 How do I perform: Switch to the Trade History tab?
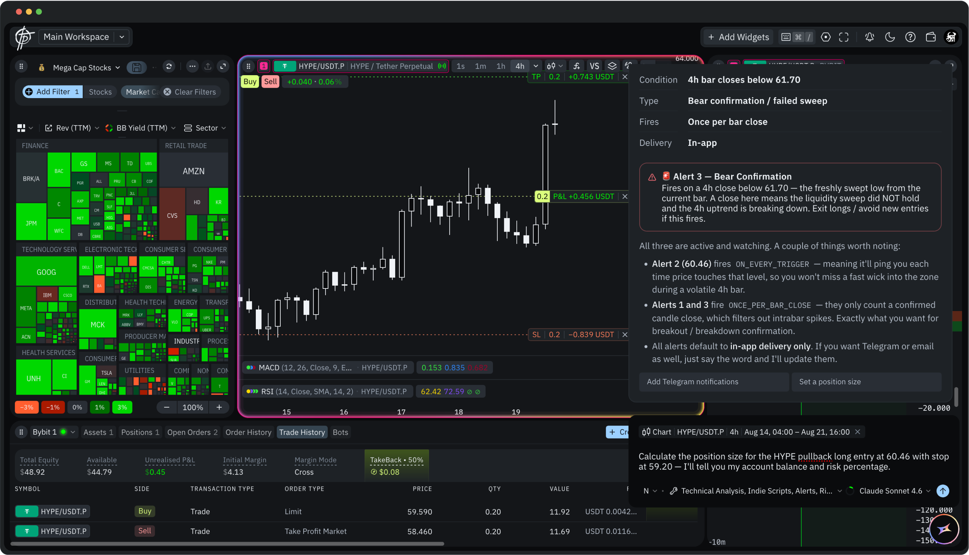point(302,432)
